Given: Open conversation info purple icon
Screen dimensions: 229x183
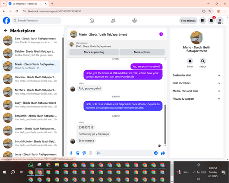Looking at the screenshot, I should click(x=161, y=34).
